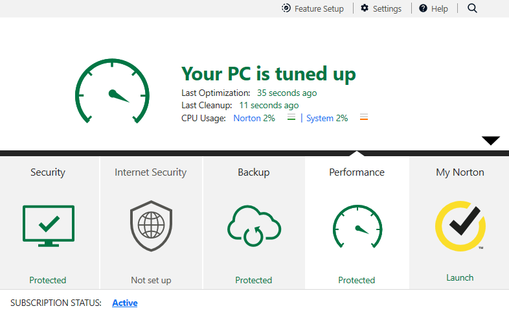Click the Settings gear icon

point(365,8)
